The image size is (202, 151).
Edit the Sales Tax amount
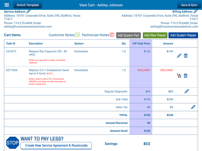coord(193,107)
